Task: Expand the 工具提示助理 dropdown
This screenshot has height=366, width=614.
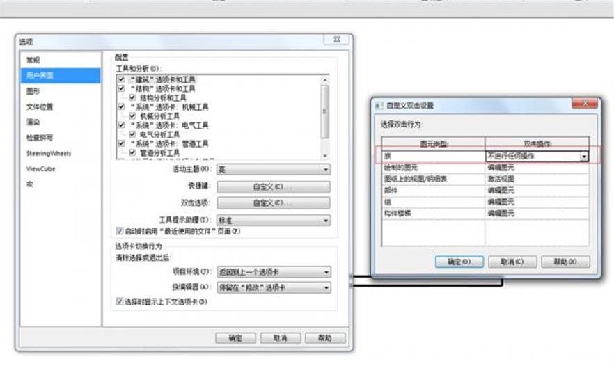Action: tap(273, 221)
